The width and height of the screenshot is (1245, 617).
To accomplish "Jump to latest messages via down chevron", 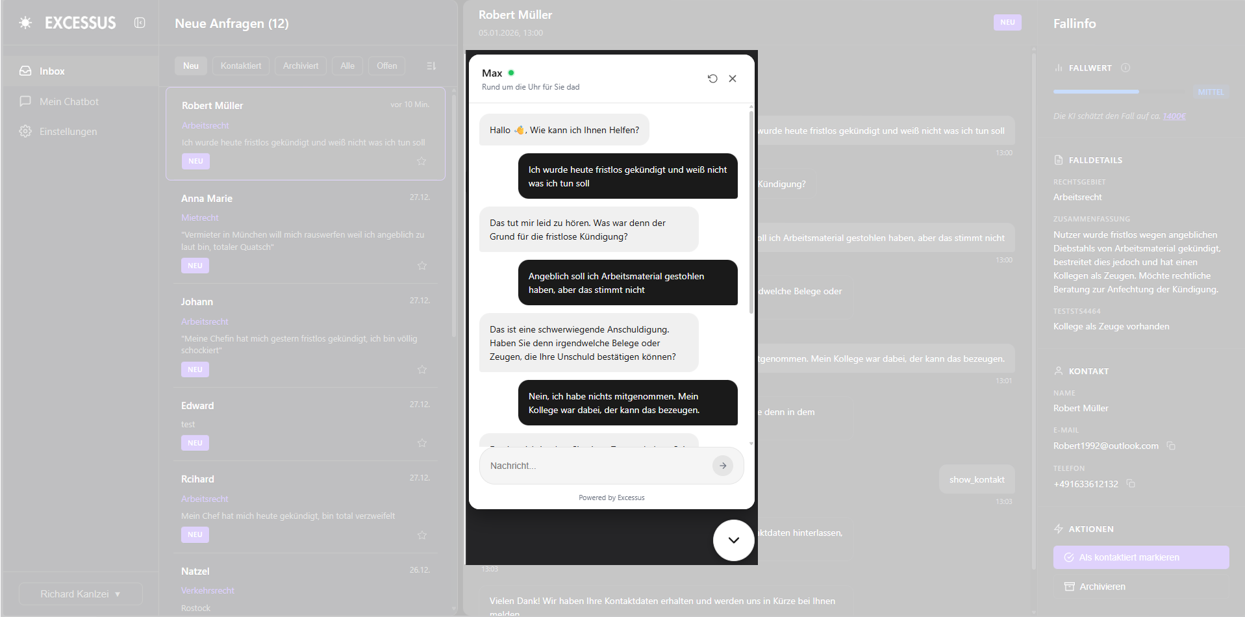I will coord(733,540).
